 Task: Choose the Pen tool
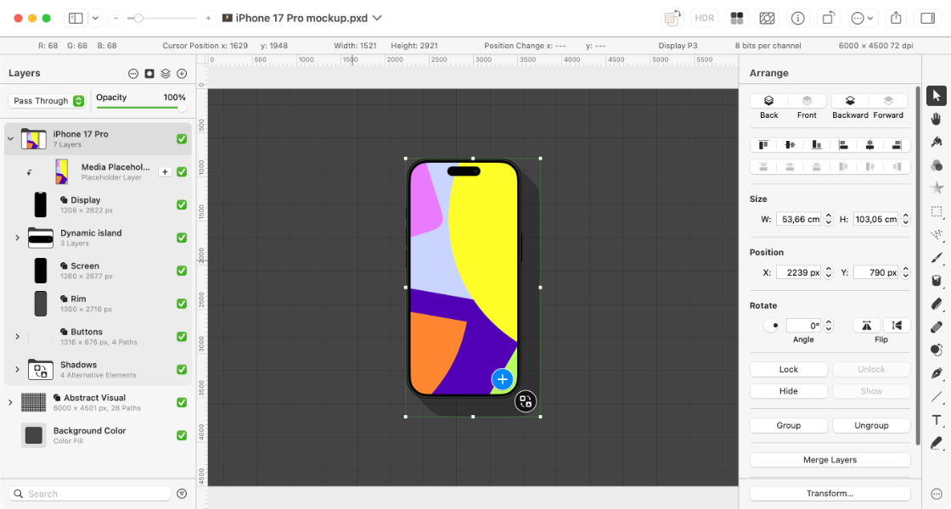point(937,373)
